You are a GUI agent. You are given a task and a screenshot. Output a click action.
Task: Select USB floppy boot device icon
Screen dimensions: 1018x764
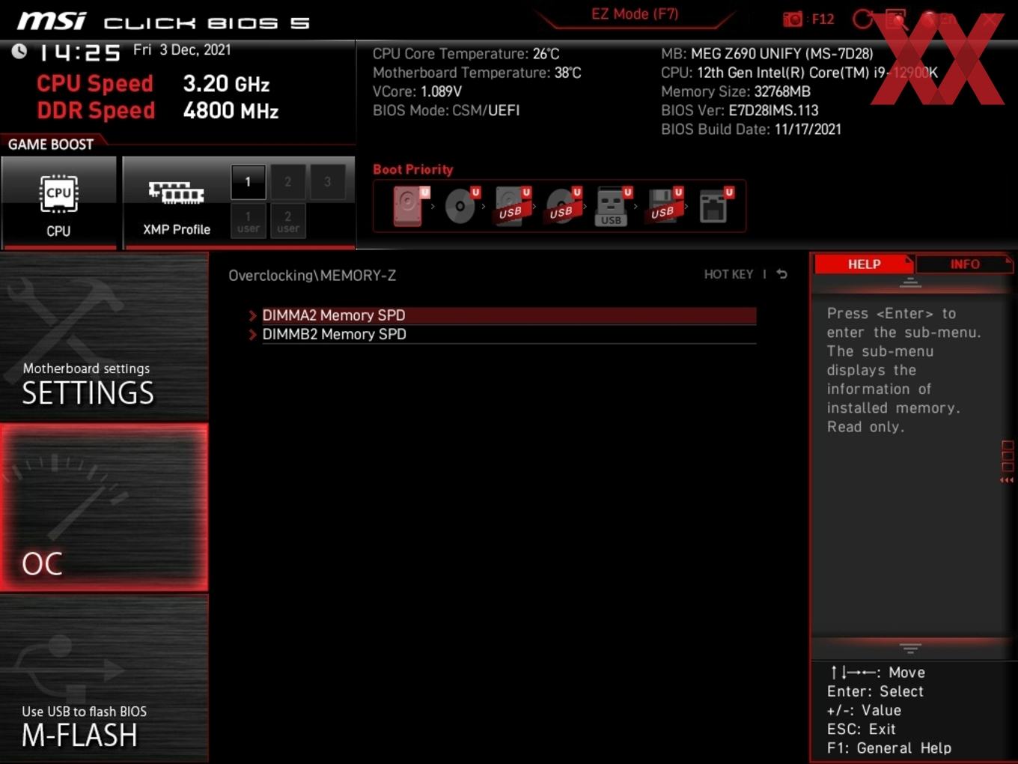click(664, 206)
